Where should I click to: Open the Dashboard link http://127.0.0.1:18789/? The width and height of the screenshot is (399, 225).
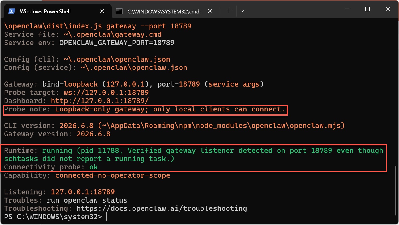coord(100,101)
